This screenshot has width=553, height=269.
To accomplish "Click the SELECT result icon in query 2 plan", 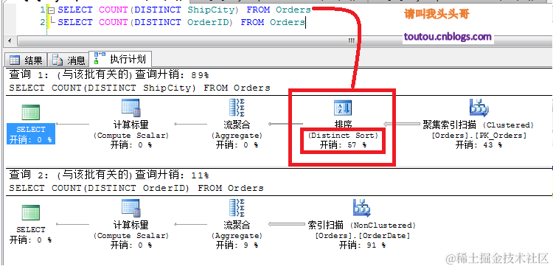I will click(31, 212).
